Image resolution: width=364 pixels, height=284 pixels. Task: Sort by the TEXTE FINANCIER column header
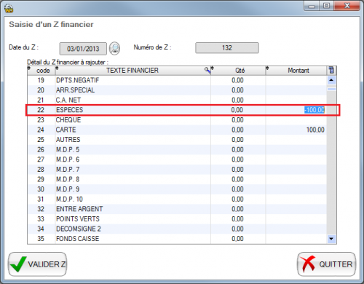132,71
